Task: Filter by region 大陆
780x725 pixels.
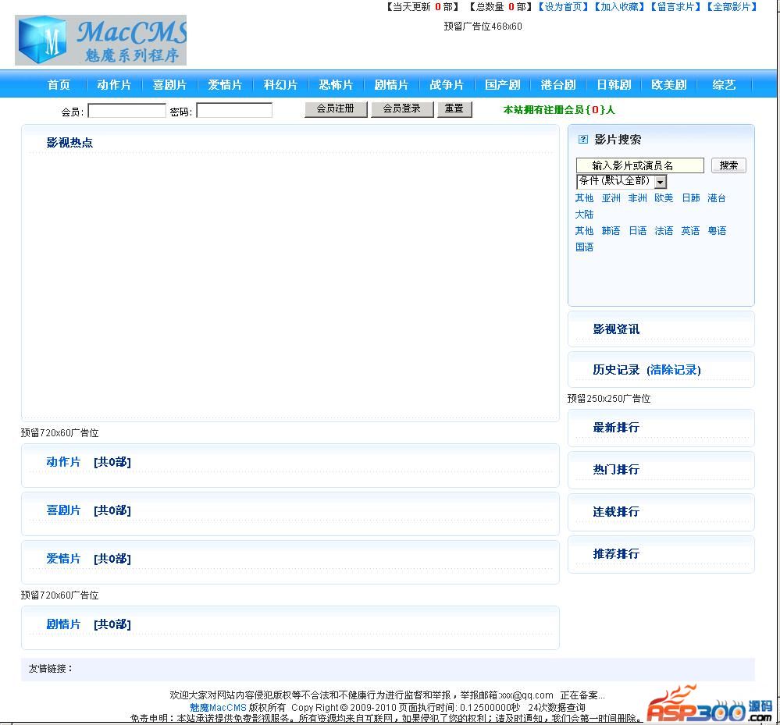Action: point(584,215)
